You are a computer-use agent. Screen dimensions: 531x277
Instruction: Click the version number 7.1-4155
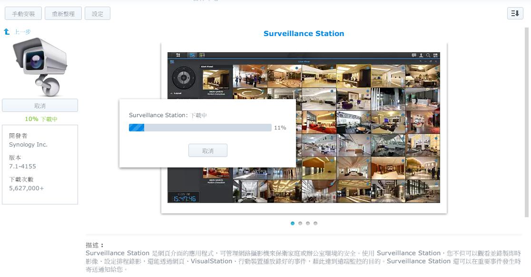(x=22, y=166)
